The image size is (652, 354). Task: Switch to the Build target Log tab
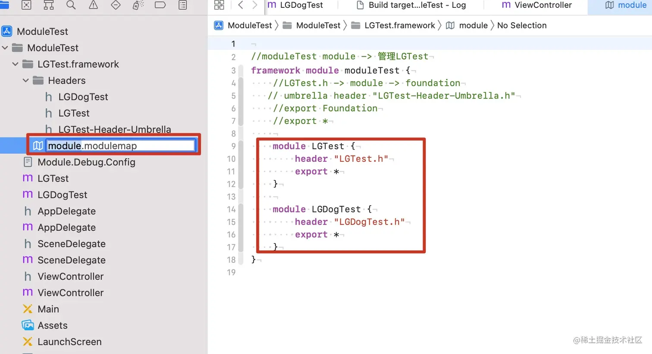point(411,5)
